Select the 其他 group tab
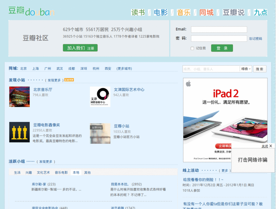 tap(88, 172)
